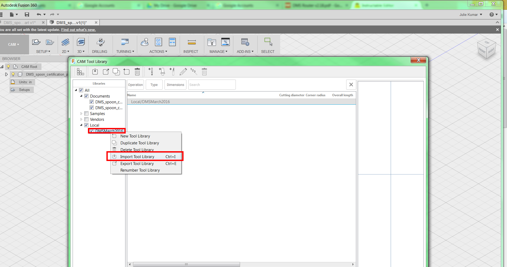This screenshot has width=507, height=267.
Task: Enable the Vendors library checkbox
Action: [x=86, y=119]
